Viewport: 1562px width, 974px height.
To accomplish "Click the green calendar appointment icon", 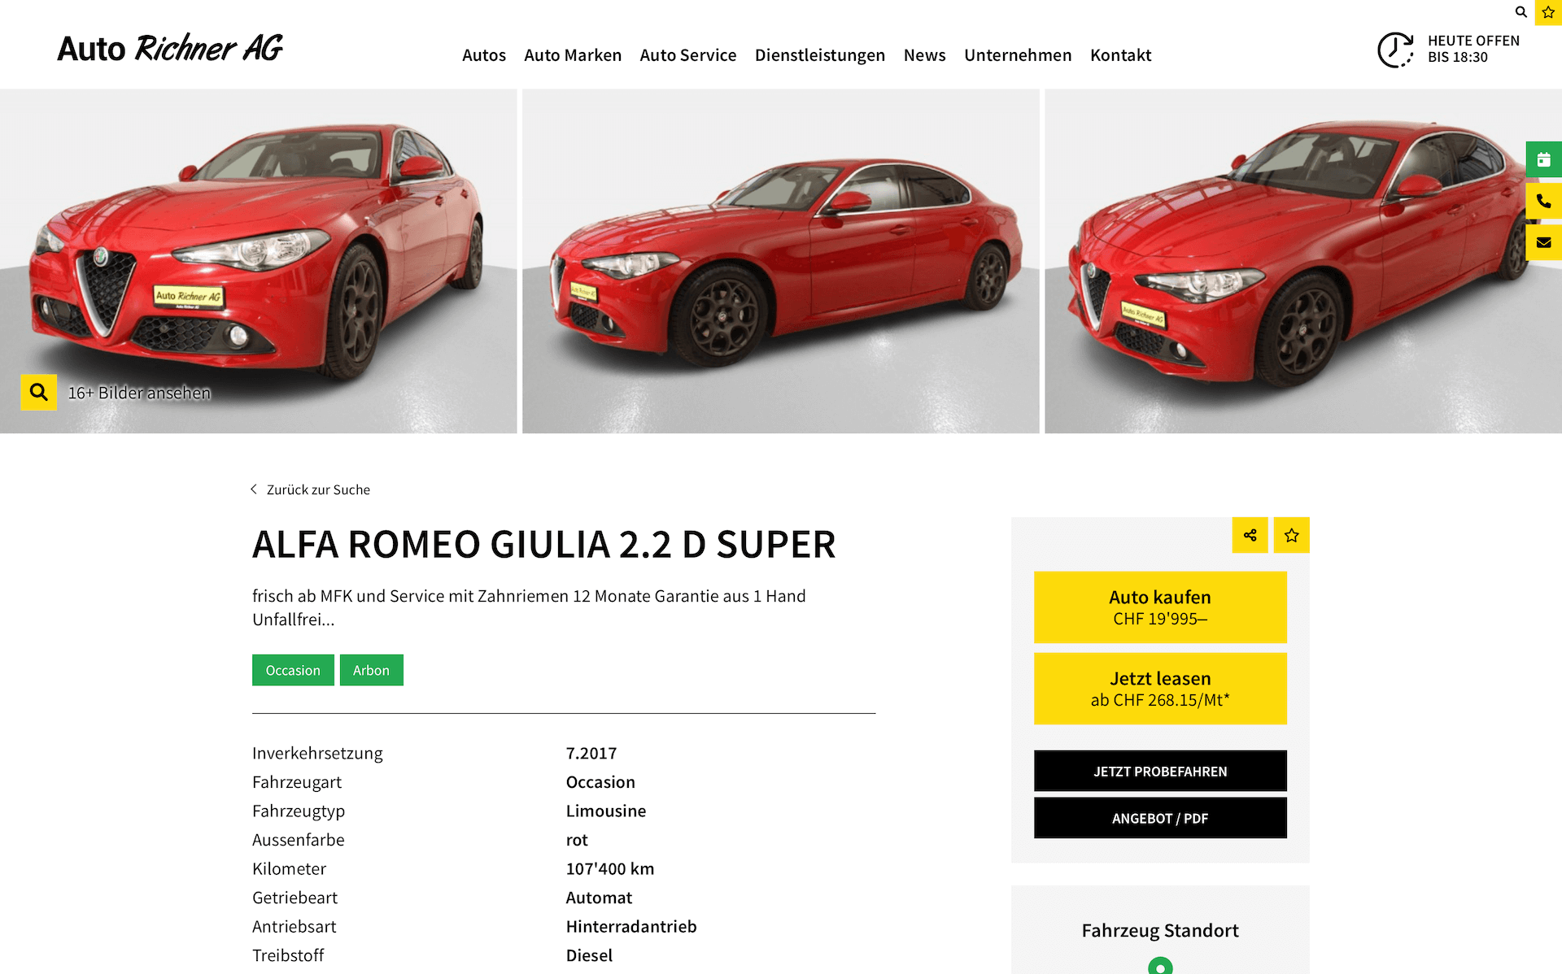I will [1543, 159].
